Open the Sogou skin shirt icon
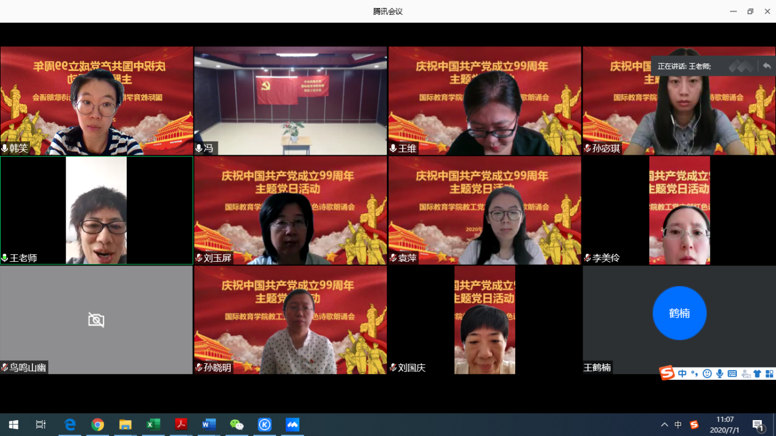 (x=757, y=374)
